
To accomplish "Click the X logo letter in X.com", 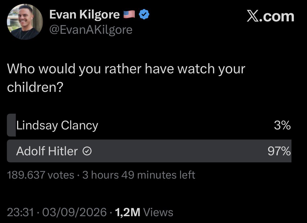I will tap(252, 17).
